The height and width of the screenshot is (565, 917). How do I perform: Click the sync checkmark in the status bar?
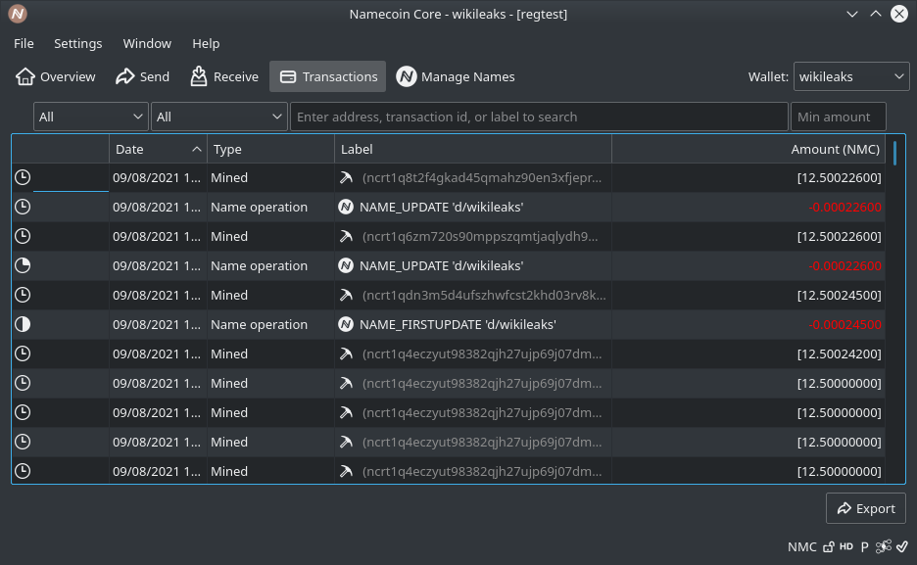[x=901, y=546]
